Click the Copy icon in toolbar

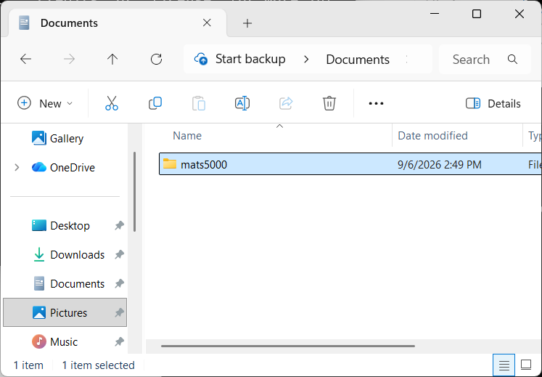(155, 103)
